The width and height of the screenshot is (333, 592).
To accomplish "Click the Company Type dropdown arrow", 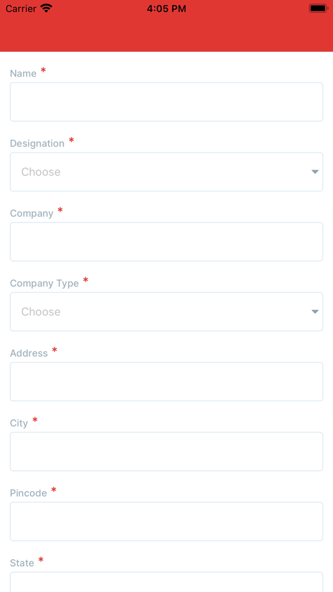I will [315, 312].
